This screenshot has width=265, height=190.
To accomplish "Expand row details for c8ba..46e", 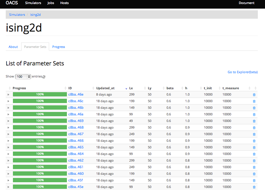I will (8, 95).
